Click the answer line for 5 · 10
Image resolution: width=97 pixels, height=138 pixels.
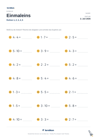pos(27,52)
